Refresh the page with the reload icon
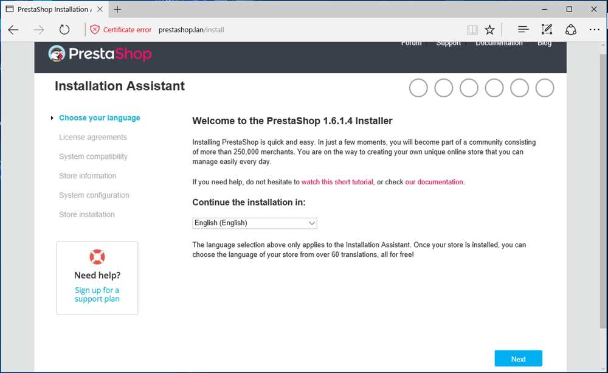Viewport: 608px width, 373px height. pyautogui.click(x=64, y=30)
